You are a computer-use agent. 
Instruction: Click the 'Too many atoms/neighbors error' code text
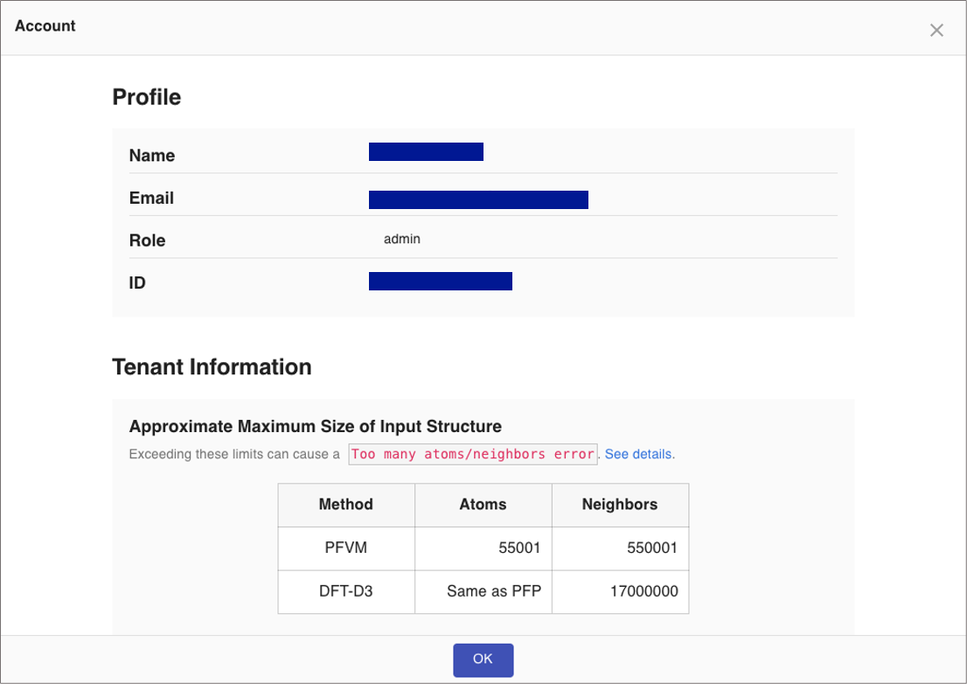click(472, 454)
